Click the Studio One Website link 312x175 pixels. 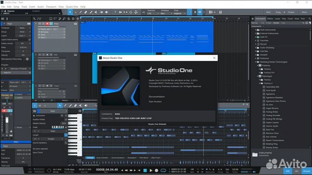pos(157,124)
